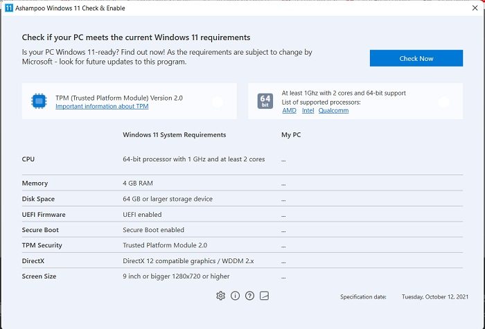Viewport: 485px width, 329px height.
Task: Click the white status circle in TPM card
Action: point(218,102)
